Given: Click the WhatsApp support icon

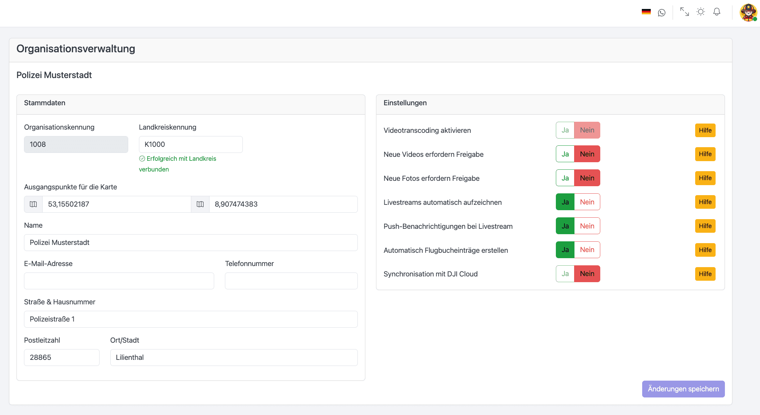Looking at the screenshot, I should [662, 13].
